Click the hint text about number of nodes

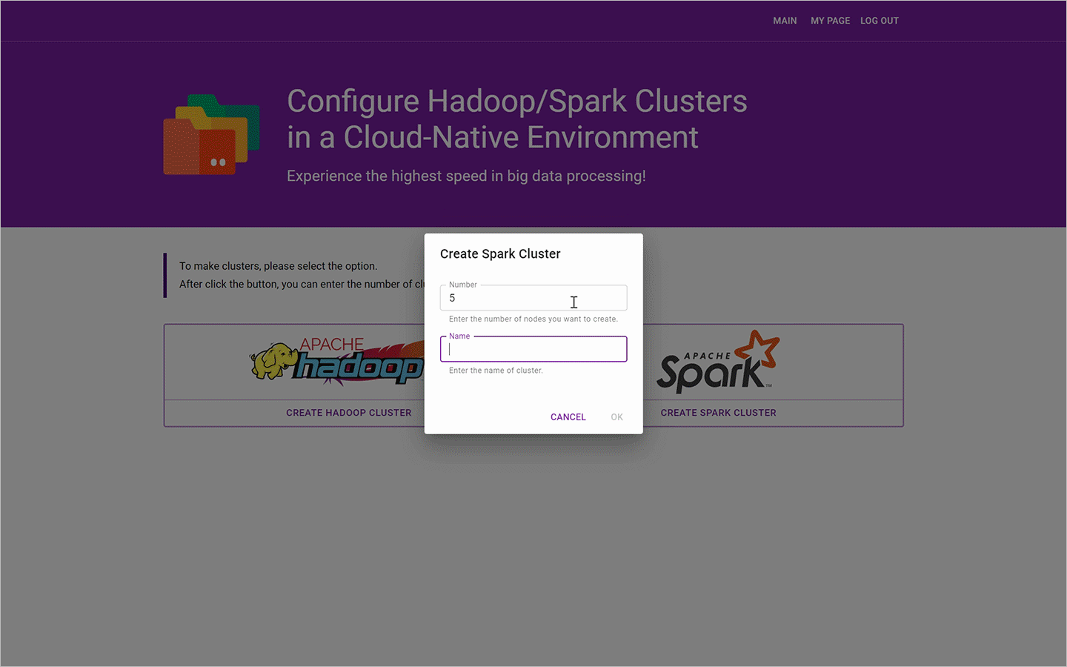tap(532, 319)
